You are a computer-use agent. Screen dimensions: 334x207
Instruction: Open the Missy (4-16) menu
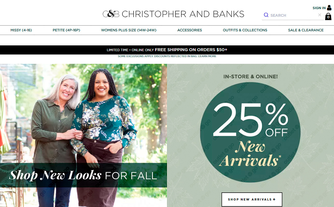point(21,30)
